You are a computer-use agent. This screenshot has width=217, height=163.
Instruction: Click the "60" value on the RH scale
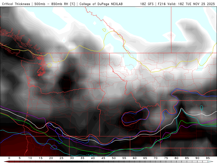click(x=135, y=158)
